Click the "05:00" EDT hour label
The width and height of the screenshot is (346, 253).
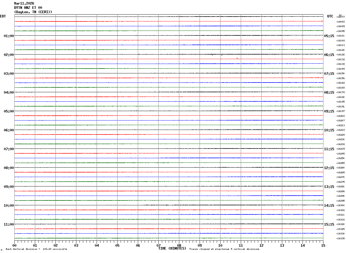click(9, 111)
